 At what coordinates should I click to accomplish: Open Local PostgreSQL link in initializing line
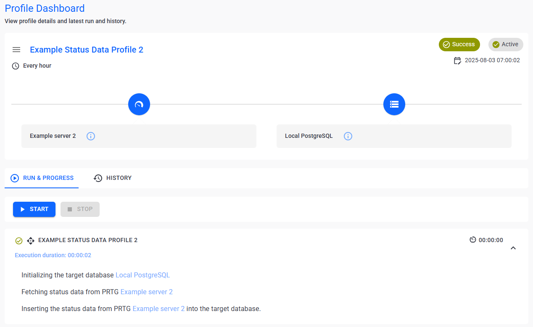tap(143, 275)
